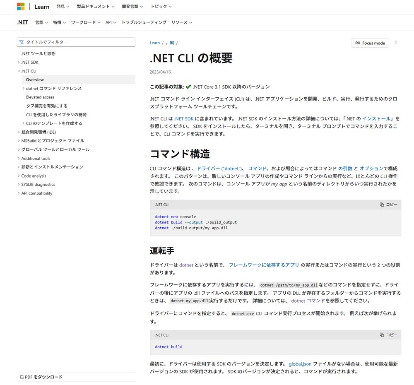
Task: Expand Code analysis node
Action: 19,176
